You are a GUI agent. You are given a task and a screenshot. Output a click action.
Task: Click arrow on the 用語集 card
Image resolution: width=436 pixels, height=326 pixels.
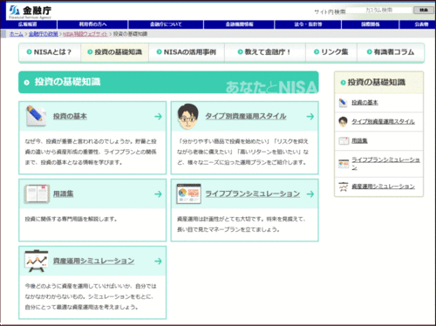pyautogui.click(x=158, y=194)
